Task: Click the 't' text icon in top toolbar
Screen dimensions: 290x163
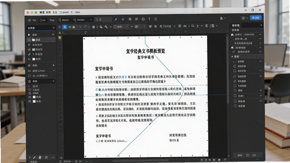Action: [x=149, y=19]
